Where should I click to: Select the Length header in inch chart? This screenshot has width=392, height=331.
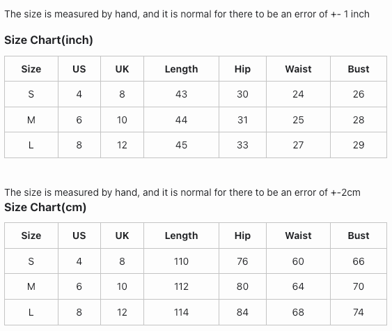(181, 69)
